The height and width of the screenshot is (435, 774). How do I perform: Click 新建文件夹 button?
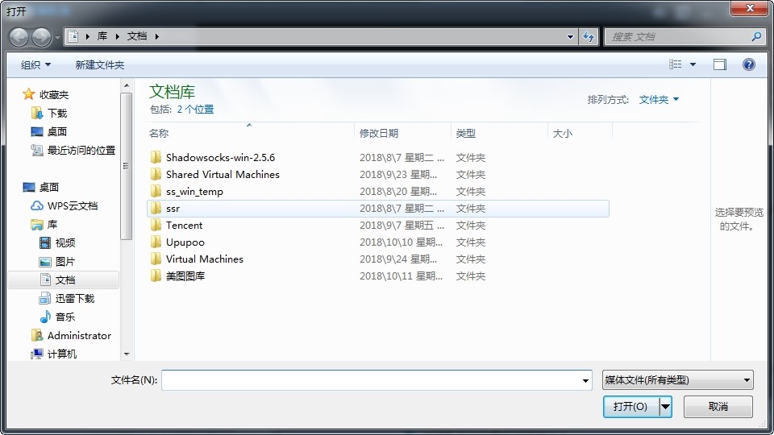tap(100, 64)
